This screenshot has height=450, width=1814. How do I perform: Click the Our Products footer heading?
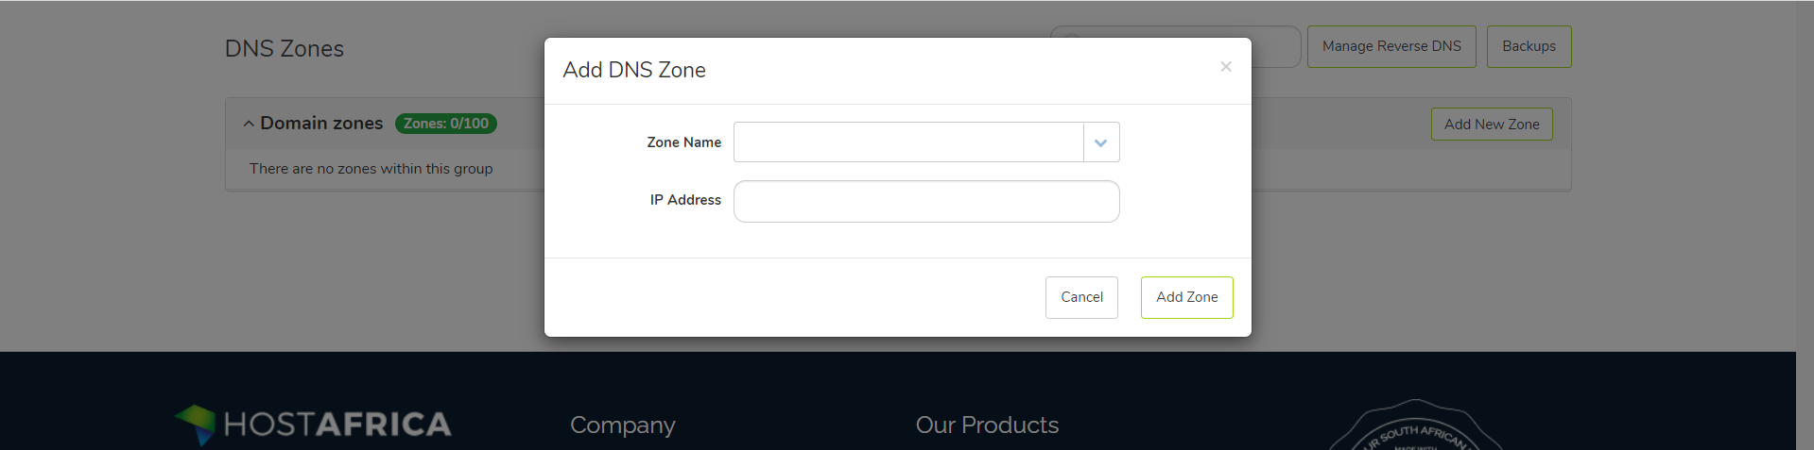click(987, 425)
